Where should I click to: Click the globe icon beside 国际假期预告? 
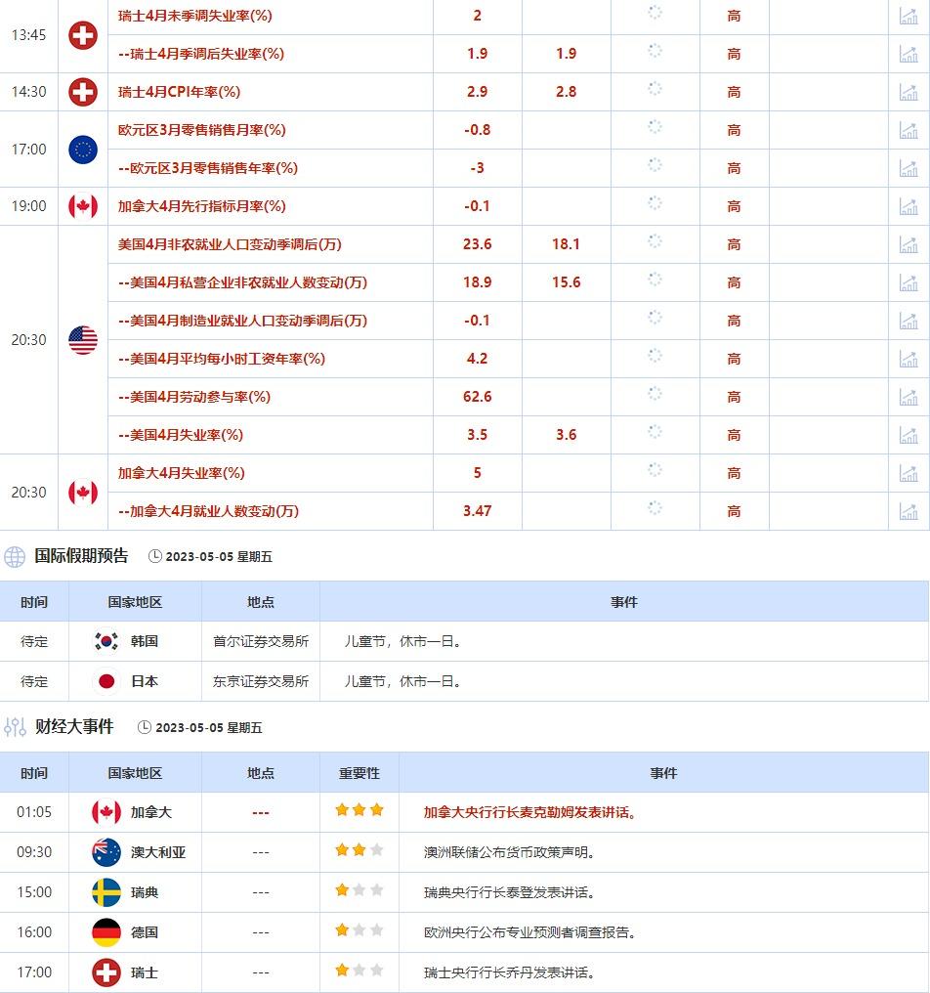point(13,556)
